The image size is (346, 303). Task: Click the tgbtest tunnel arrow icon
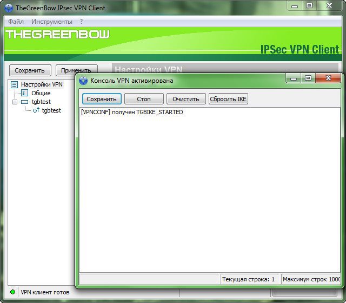pos(36,110)
